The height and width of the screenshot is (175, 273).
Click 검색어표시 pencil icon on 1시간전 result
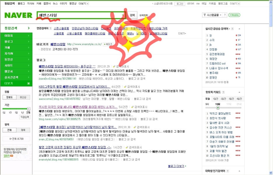pyautogui.click(x=127, y=147)
